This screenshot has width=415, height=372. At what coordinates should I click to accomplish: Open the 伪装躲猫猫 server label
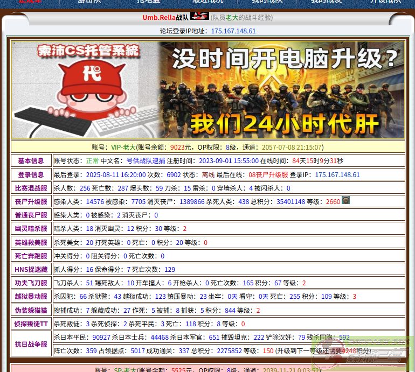point(31,310)
